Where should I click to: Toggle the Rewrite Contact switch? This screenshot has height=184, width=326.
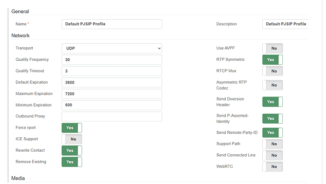coord(72,150)
